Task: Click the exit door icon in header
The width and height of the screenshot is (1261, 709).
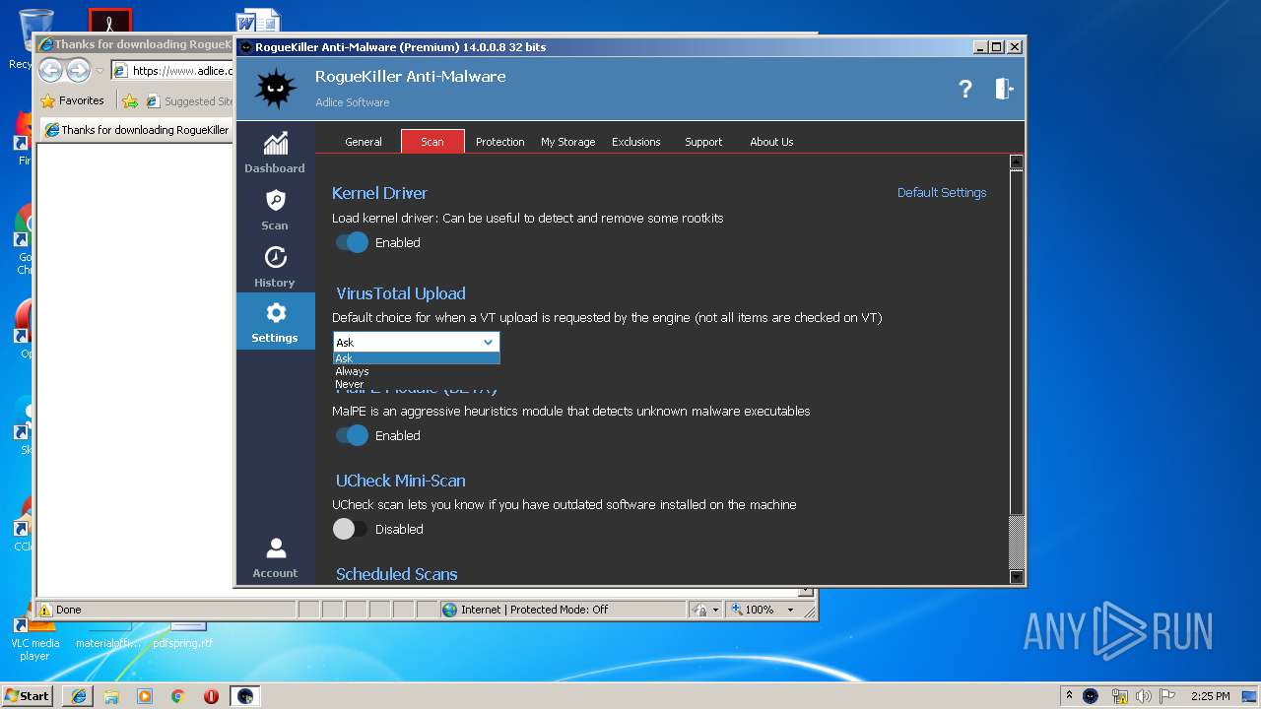Action: pyautogui.click(x=1003, y=89)
